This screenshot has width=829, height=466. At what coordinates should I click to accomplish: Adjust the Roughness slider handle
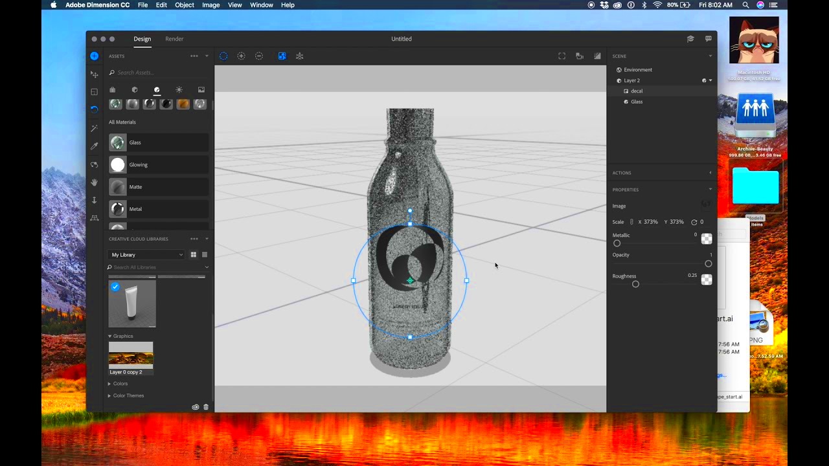pos(635,284)
